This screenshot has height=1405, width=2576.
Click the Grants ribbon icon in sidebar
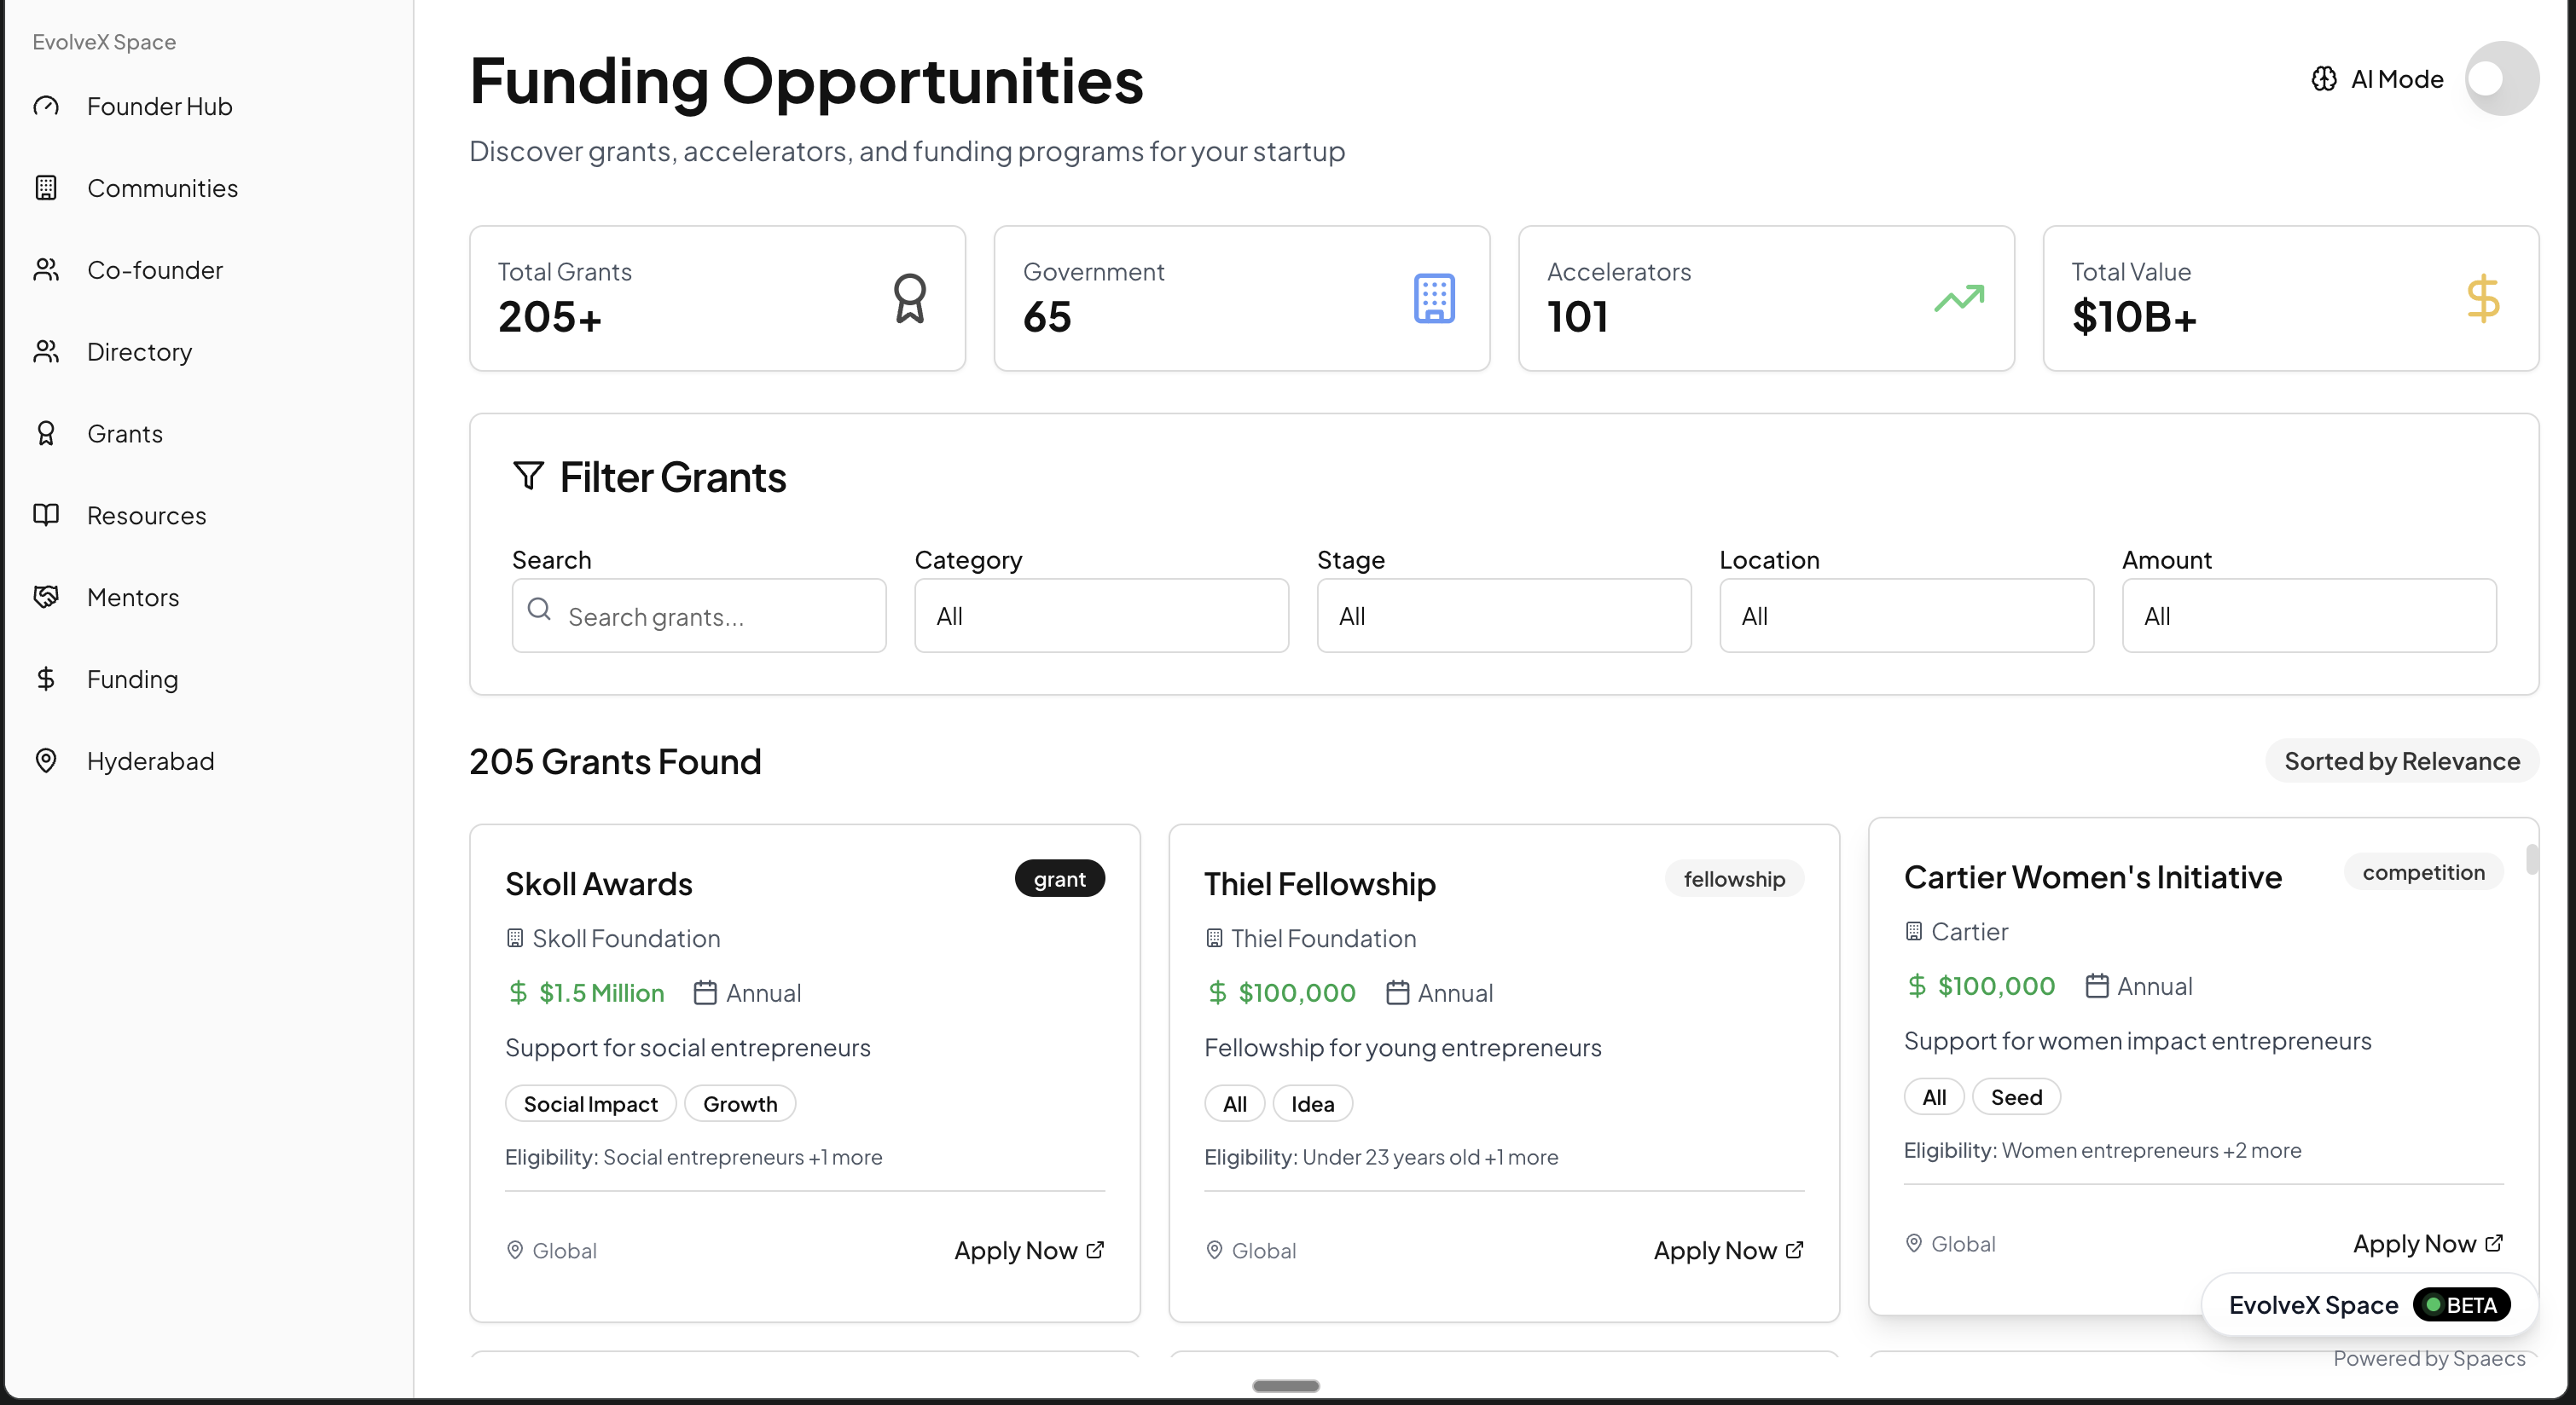click(x=46, y=434)
